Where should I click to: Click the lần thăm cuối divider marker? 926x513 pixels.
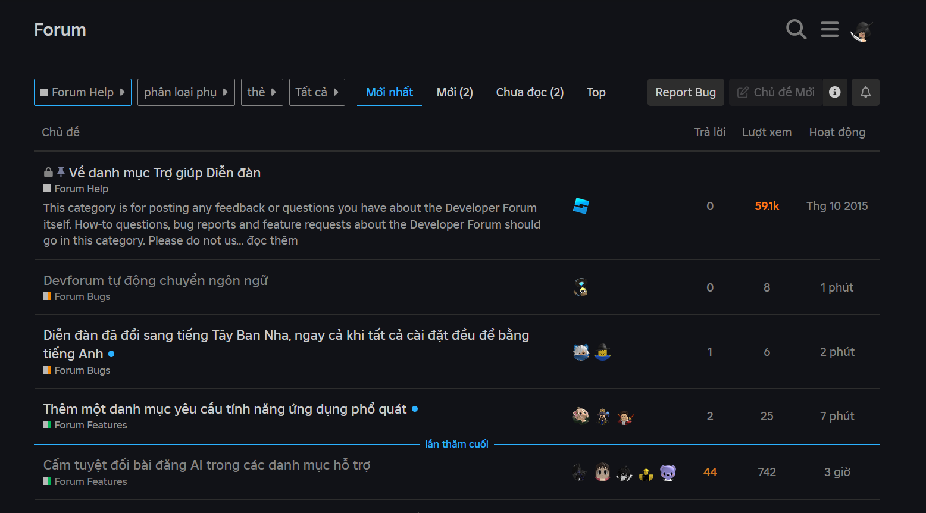[456, 443]
